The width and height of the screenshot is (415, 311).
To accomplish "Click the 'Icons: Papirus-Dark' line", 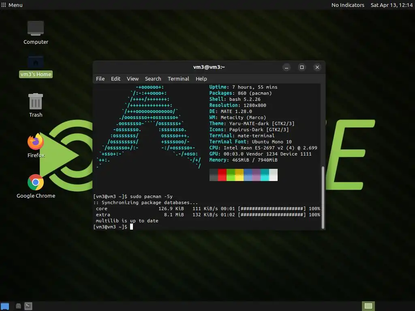I will coord(249,130).
